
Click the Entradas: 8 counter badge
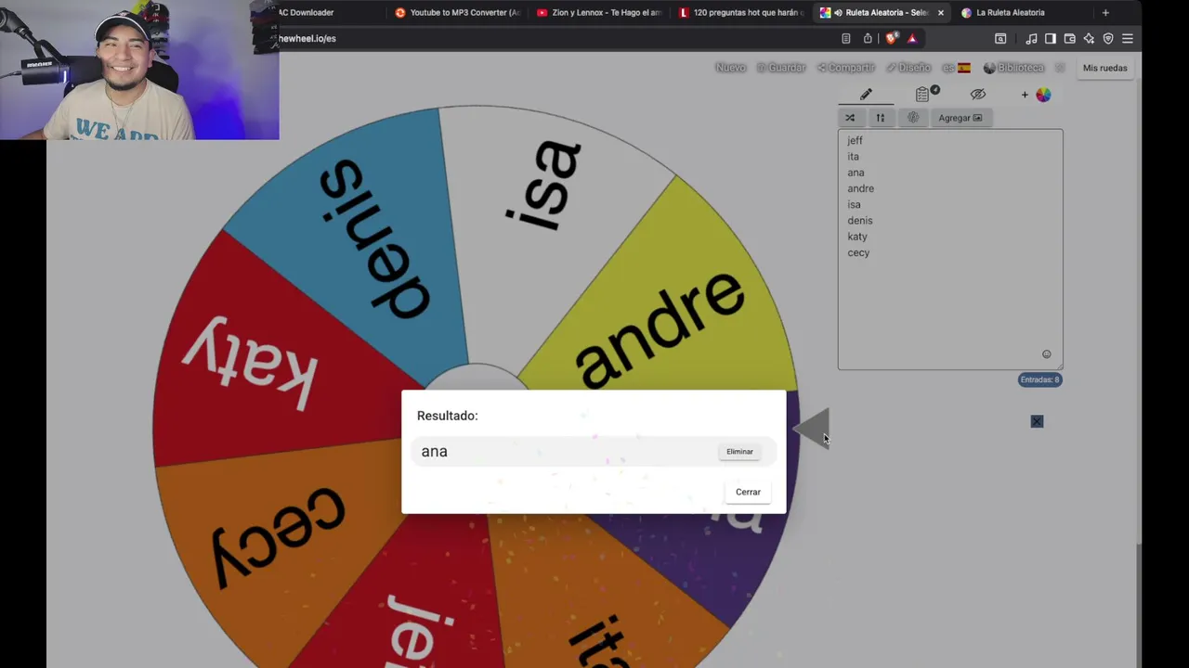pos(1039,379)
